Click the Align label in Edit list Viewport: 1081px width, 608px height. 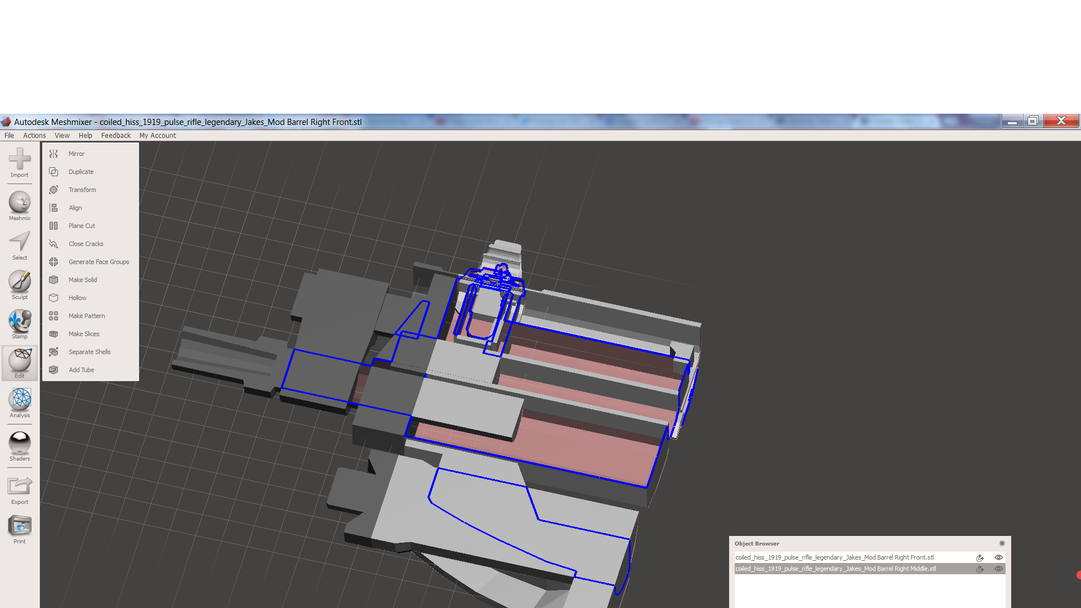75,208
